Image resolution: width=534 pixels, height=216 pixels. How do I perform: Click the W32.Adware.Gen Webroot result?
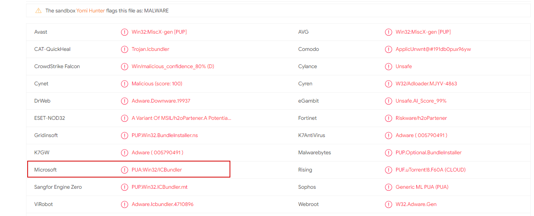[x=416, y=204]
